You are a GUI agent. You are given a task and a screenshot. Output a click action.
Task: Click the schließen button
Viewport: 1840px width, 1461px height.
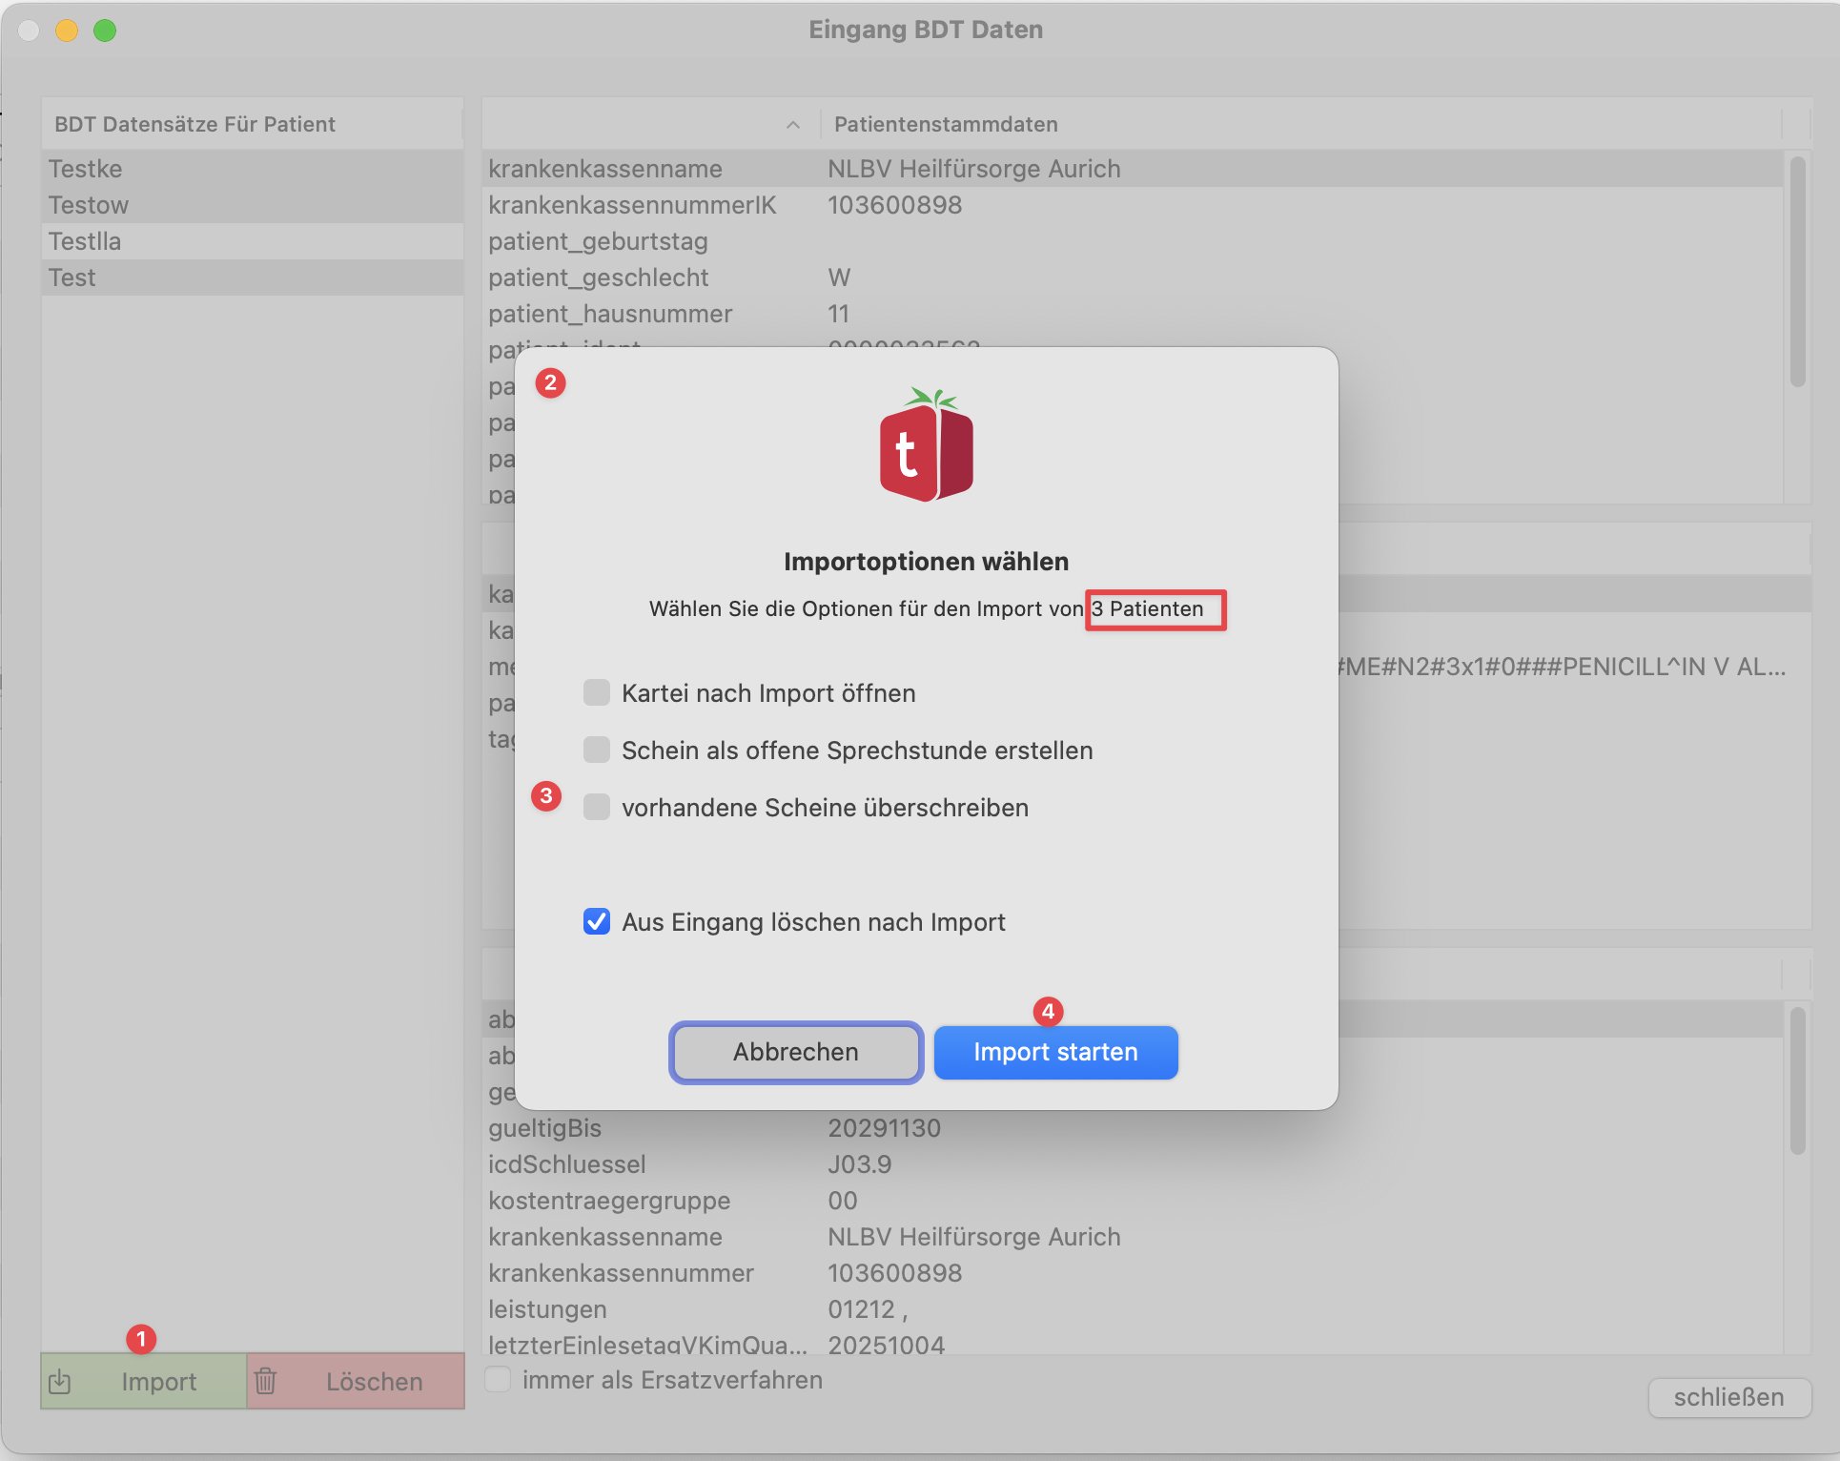[1728, 1397]
